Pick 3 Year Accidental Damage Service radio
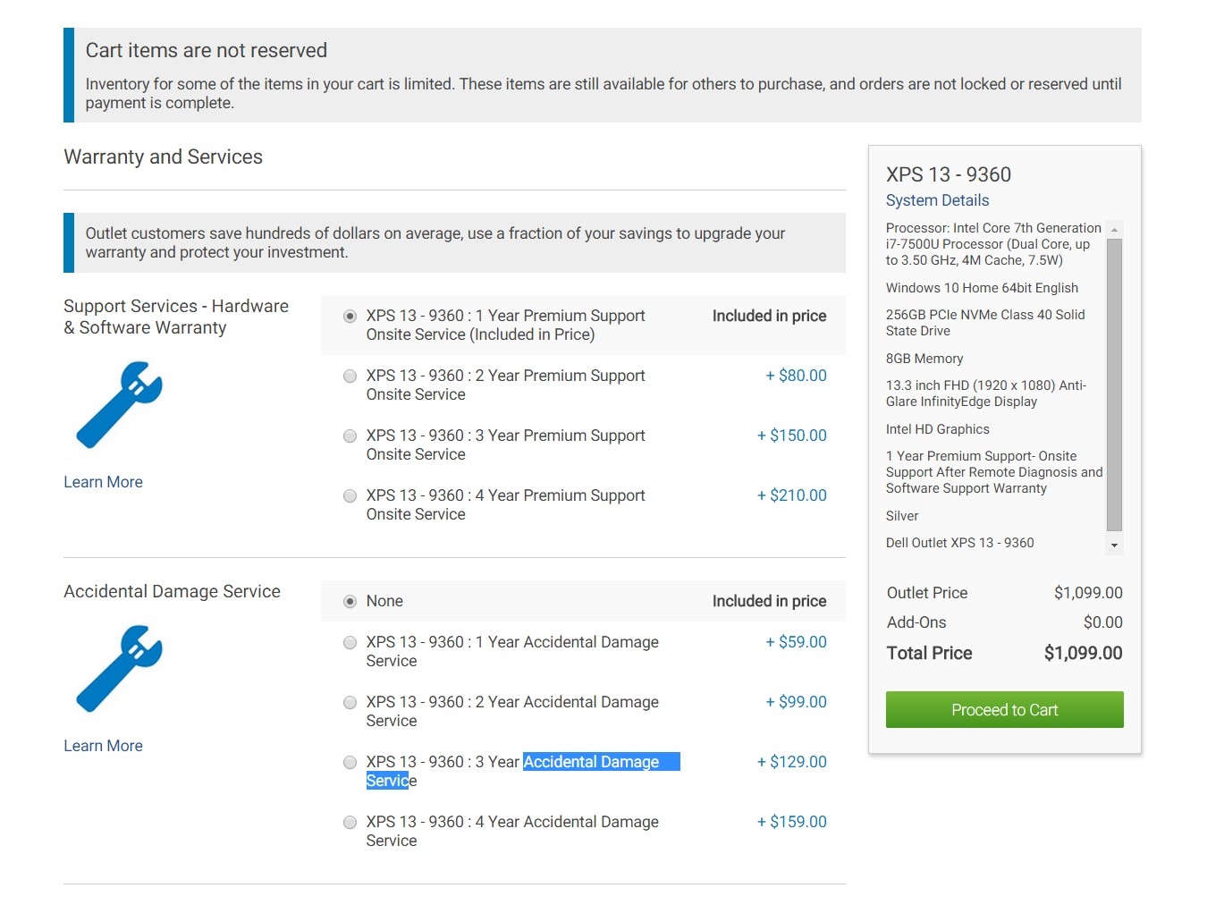The width and height of the screenshot is (1224, 905). pyautogui.click(x=350, y=762)
